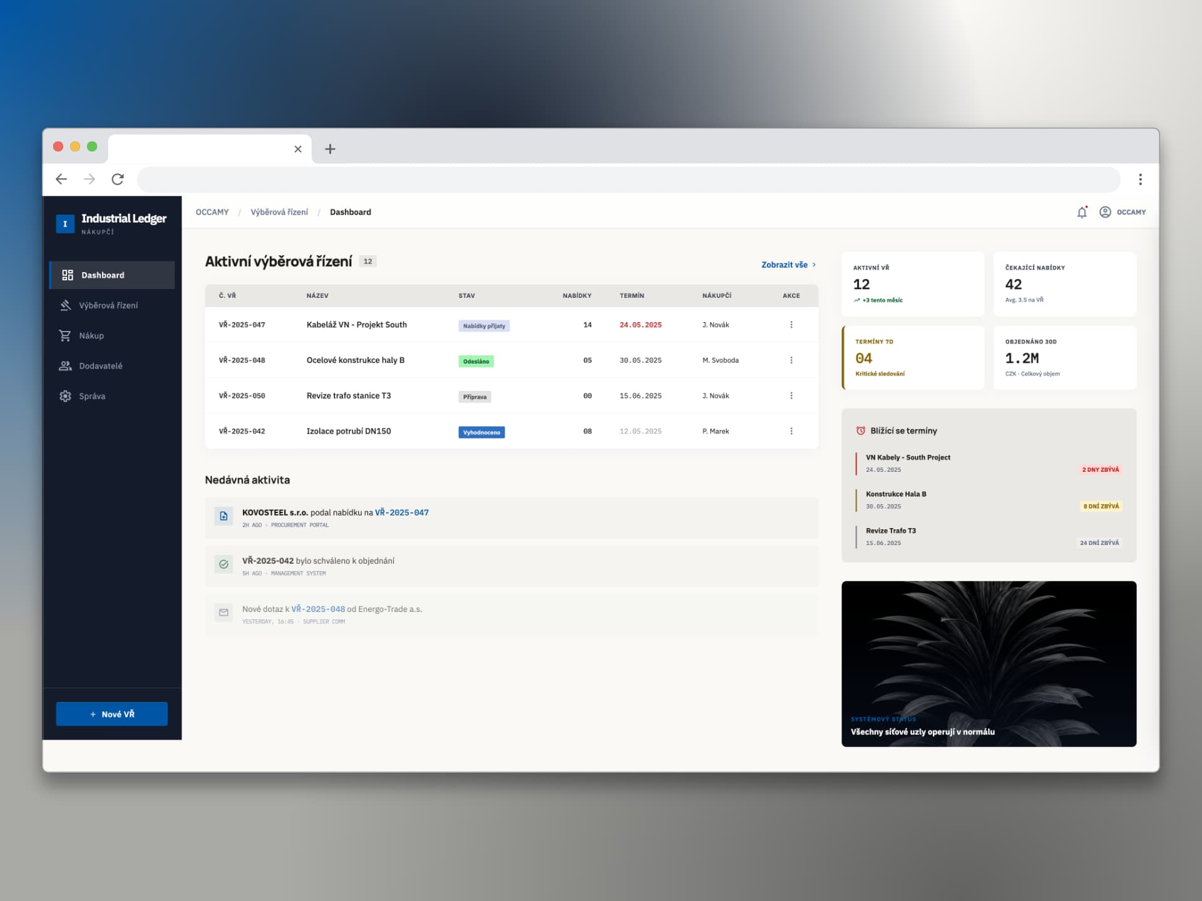1202x901 pixels.
Task: Click the Odesláno status badge
Action: point(476,361)
